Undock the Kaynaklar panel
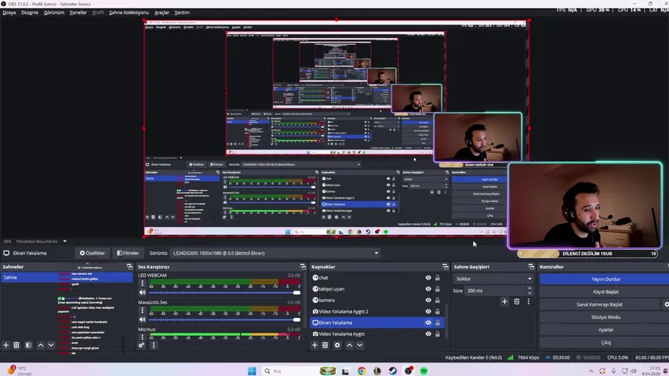This screenshot has width=669, height=376. (x=445, y=266)
